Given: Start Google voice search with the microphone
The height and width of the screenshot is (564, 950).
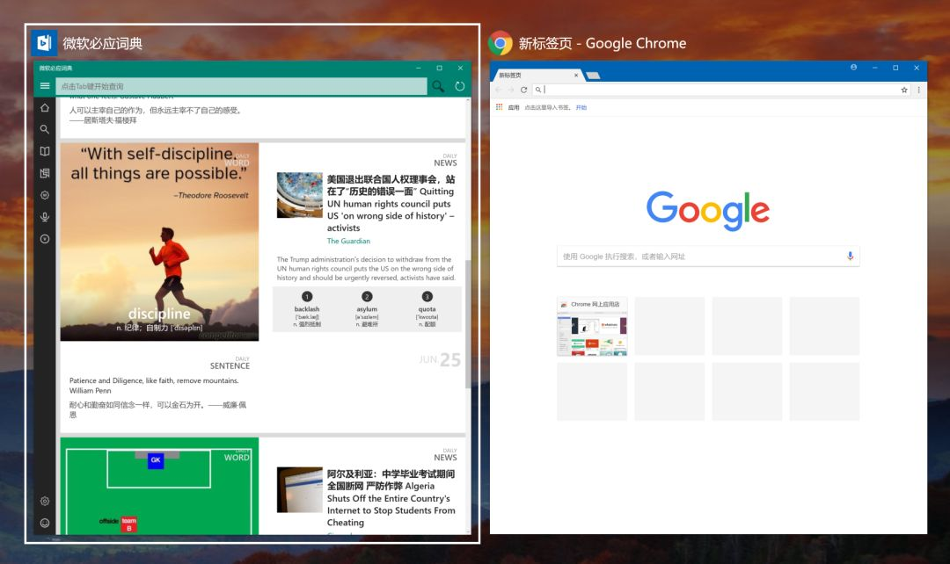Looking at the screenshot, I should pyautogui.click(x=850, y=256).
